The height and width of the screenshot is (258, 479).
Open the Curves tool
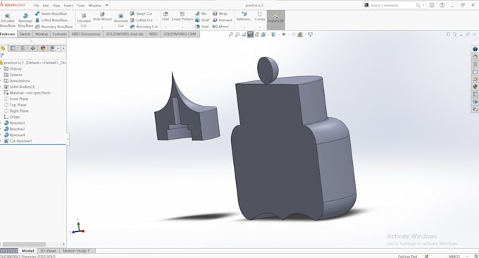tap(260, 16)
